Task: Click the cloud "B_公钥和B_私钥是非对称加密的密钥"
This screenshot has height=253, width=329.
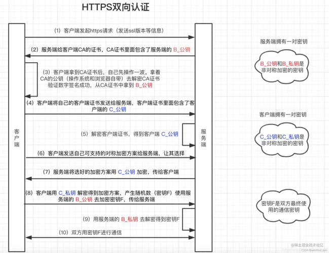Action: (282, 67)
